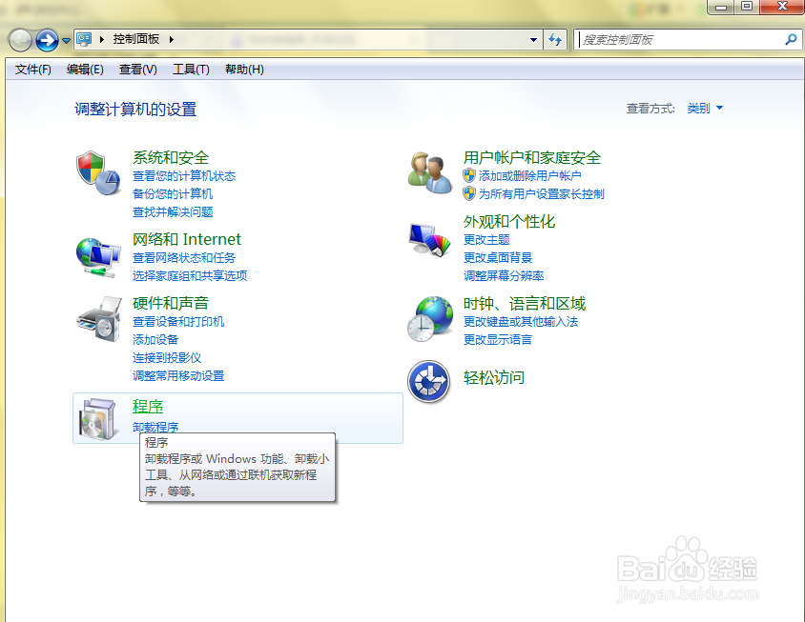This screenshot has height=622, width=805.
Task: Click the 用户帐户和家庭安全 people icon
Action: tap(430, 171)
